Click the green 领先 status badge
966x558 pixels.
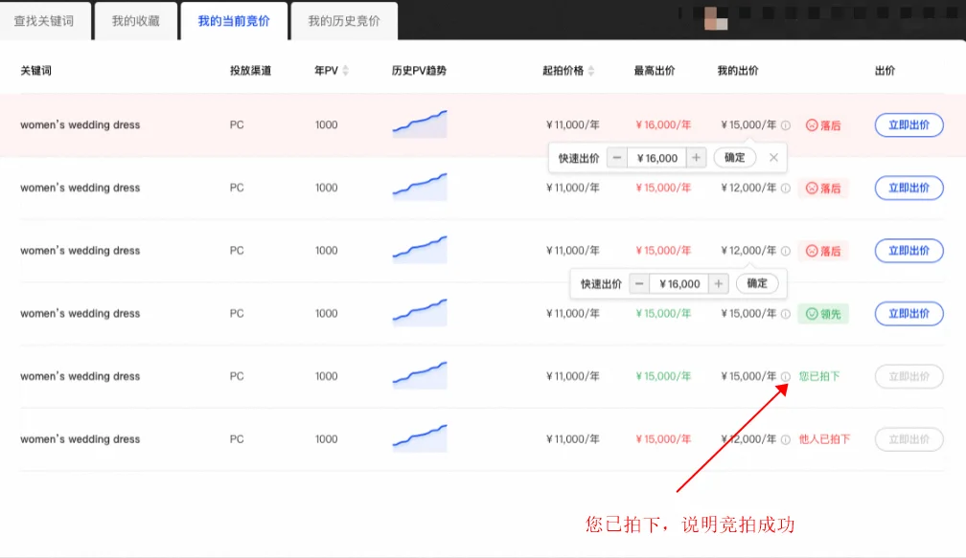coord(822,314)
